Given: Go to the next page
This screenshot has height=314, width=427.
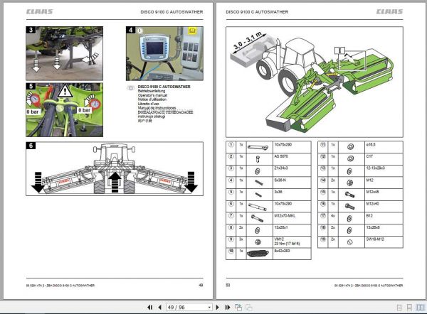Looking at the screenshot, I should [217, 308].
